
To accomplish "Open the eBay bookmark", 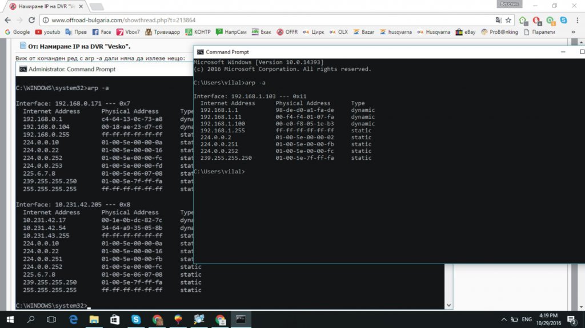I will click(465, 32).
